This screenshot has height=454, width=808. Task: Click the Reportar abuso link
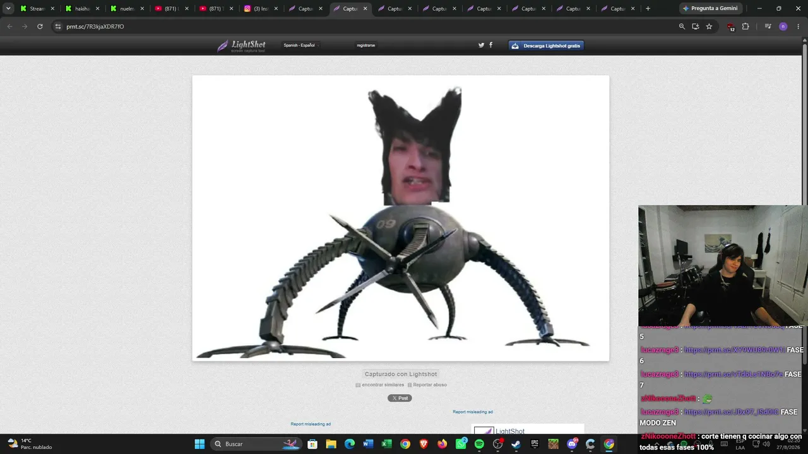pos(427,385)
